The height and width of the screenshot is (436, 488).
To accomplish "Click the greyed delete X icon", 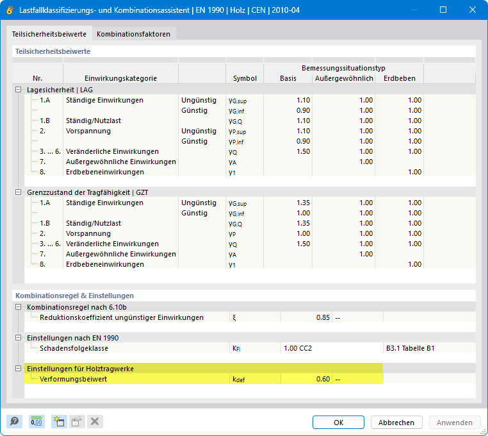I will [95, 422].
